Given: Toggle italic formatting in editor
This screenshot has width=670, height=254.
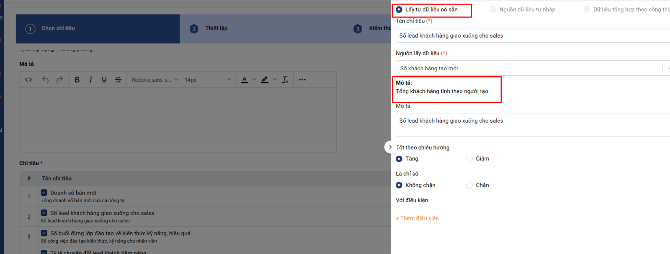Looking at the screenshot, I should tap(90, 80).
